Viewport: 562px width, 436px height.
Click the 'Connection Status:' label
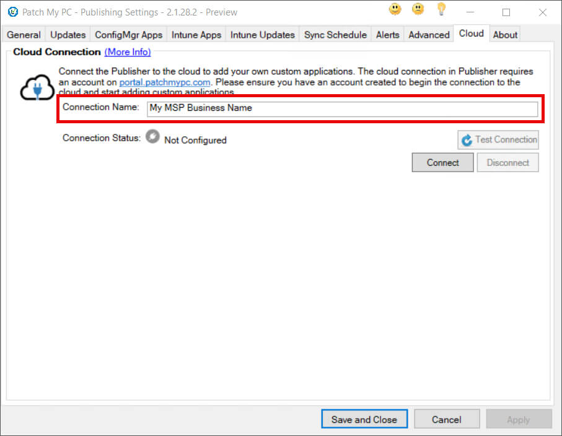pyautogui.click(x=102, y=138)
